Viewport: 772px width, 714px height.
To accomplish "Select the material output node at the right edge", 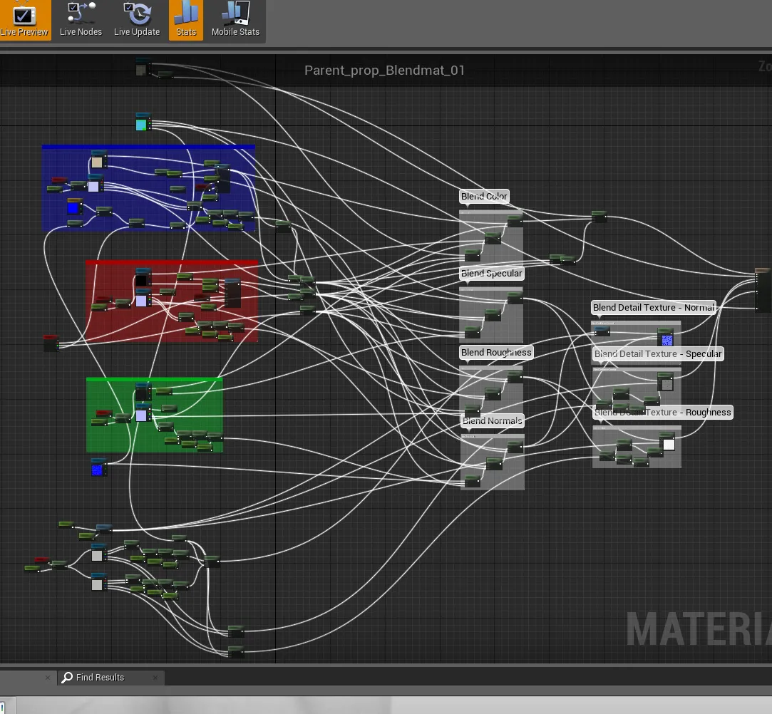I will 763,290.
